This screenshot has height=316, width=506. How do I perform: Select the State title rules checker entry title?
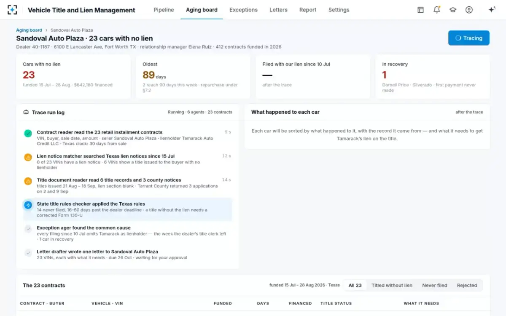pyautogui.click(x=91, y=204)
